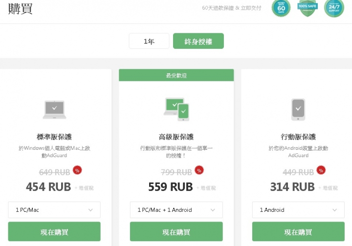Click the description text under 高級版保護
The width and height of the screenshot is (352, 246).
click(176, 152)
